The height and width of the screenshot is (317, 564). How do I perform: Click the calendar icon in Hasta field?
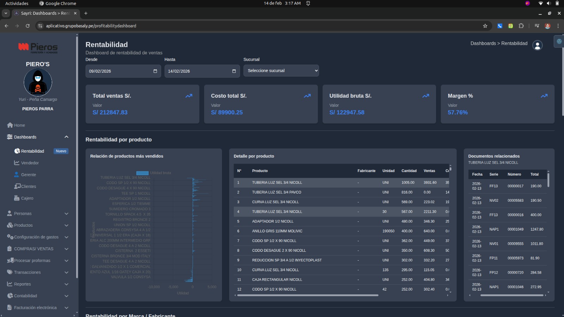pyautogui.click(x=234, y=71)
